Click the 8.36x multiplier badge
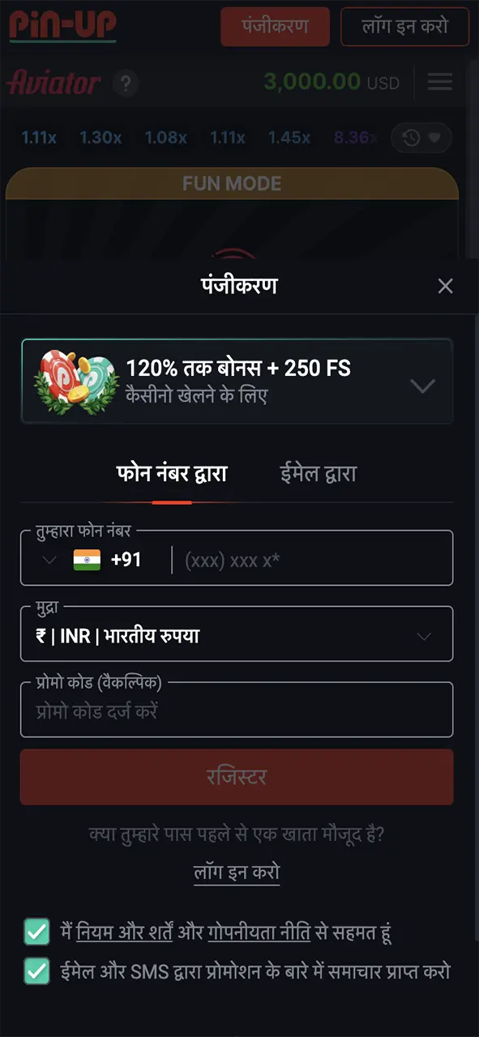 tap(355, 138)
